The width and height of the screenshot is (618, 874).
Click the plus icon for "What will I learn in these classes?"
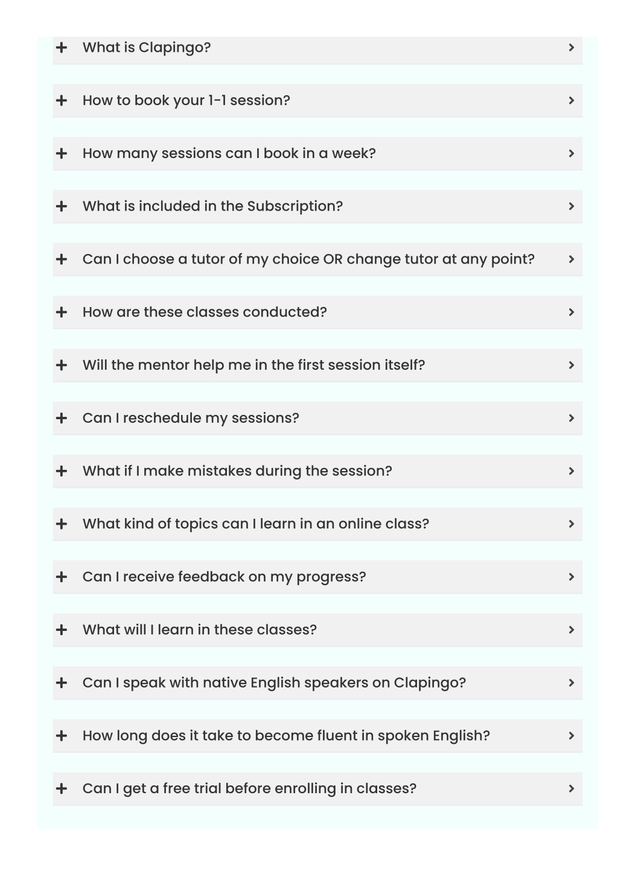[x=62, y=630]
